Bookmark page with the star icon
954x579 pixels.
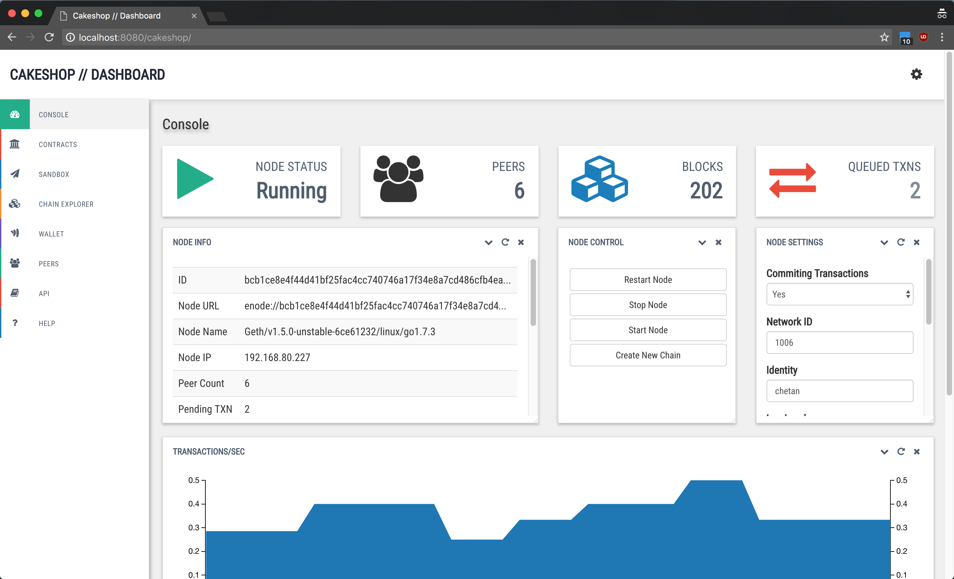[x=884, y=37]
